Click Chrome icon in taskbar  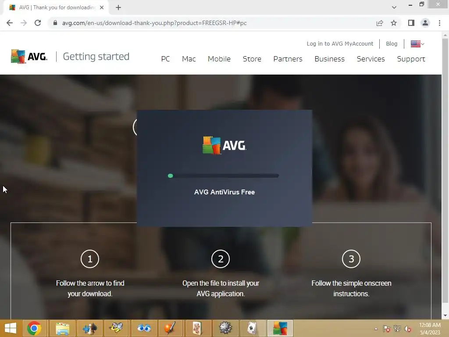pyautogui.click(x=34, y=328)
